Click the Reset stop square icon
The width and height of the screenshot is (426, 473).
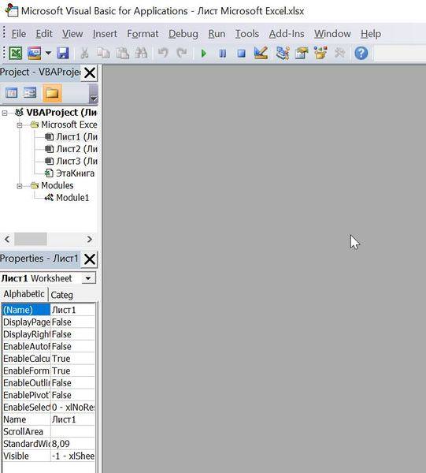pyautogui.click(x=241, y=54)
